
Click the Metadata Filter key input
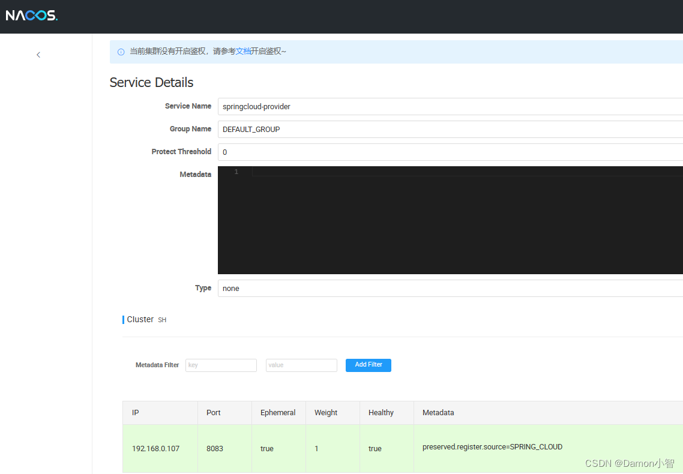221,365
